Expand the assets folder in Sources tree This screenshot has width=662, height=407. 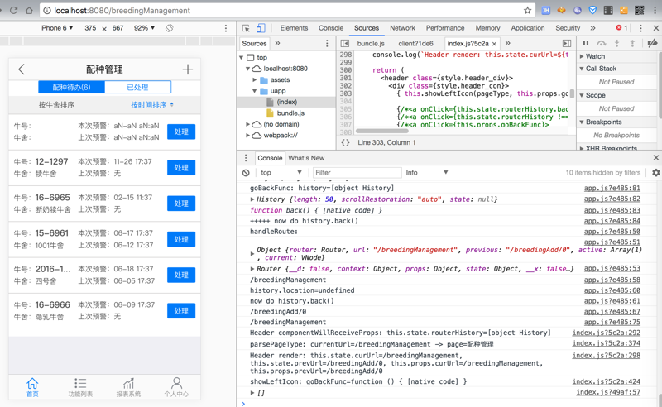coord(256,80)
